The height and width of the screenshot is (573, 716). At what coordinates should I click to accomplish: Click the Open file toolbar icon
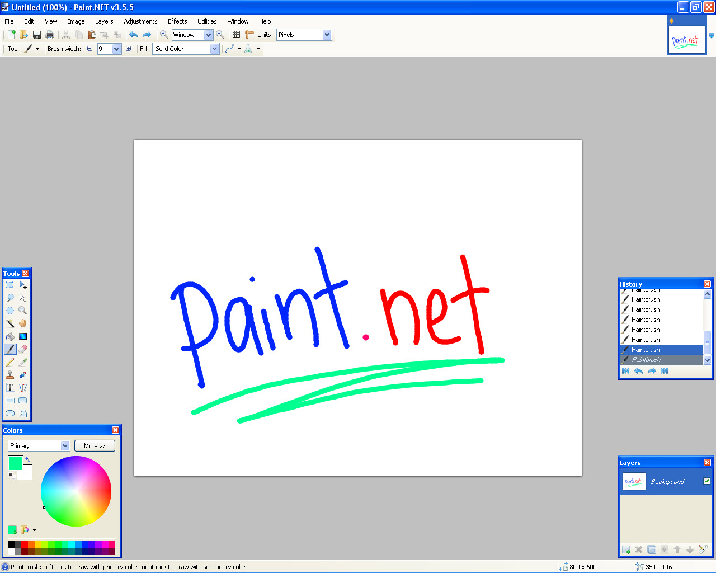[x=23, y=35]
